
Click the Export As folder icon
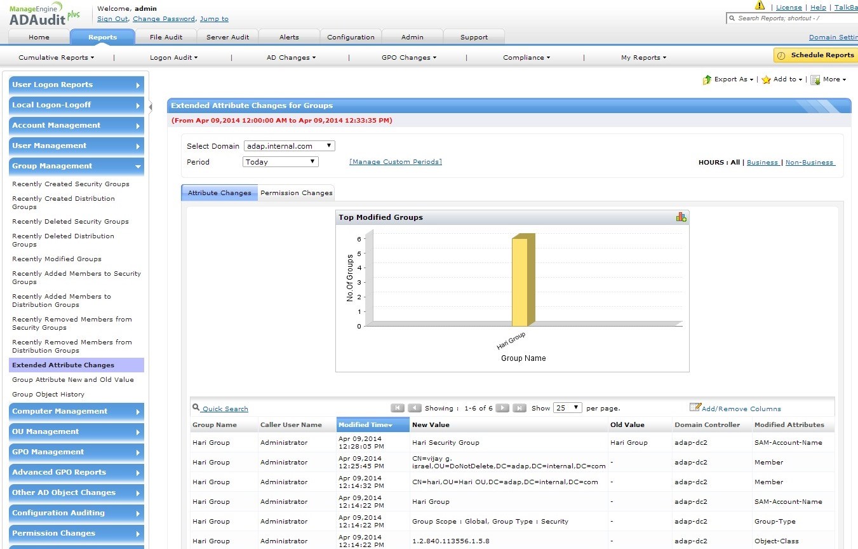click(x=707, y=80)
